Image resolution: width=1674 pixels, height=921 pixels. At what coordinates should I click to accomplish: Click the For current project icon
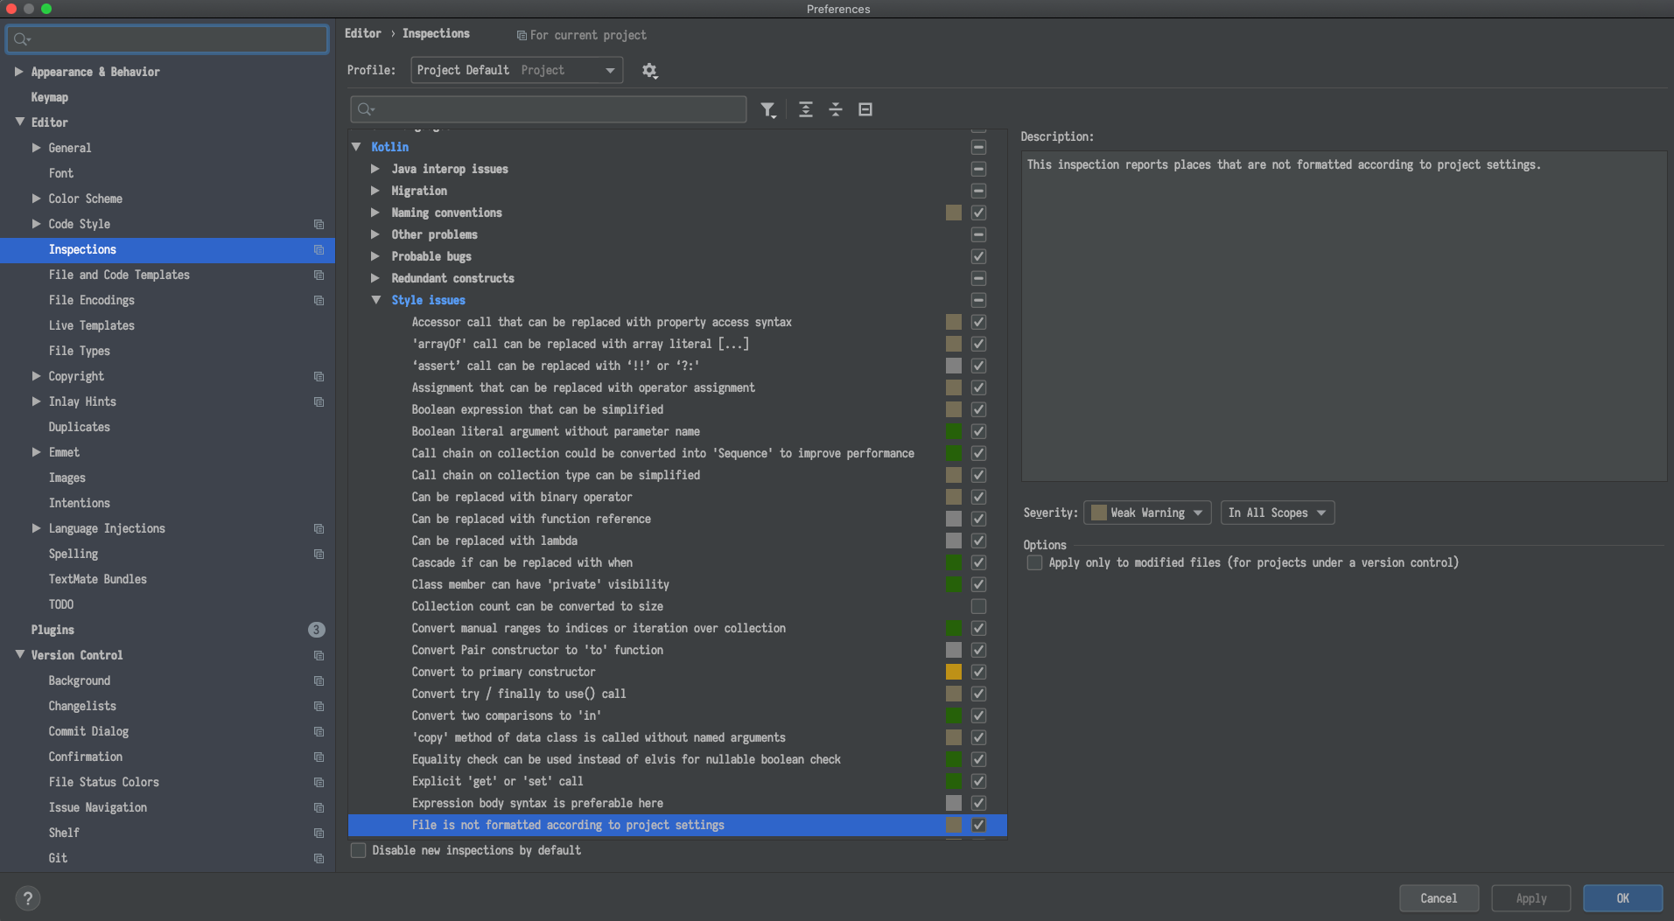pos(522,35)
